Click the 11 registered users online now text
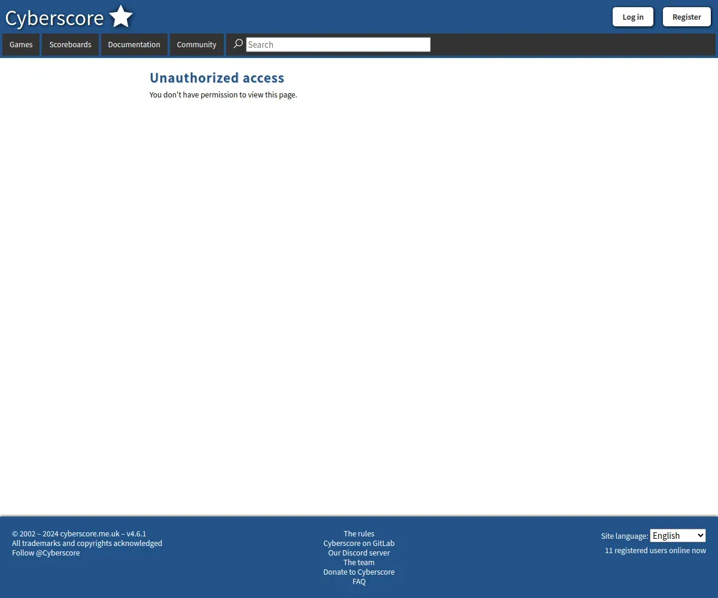The width and height of the screenshot is (718, 598). coord(655,550)
